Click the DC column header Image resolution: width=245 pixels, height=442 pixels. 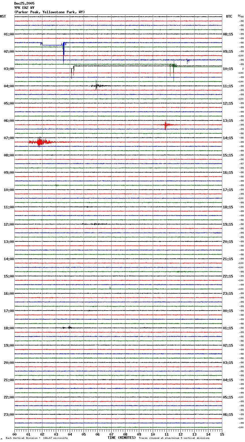point(239,16)
